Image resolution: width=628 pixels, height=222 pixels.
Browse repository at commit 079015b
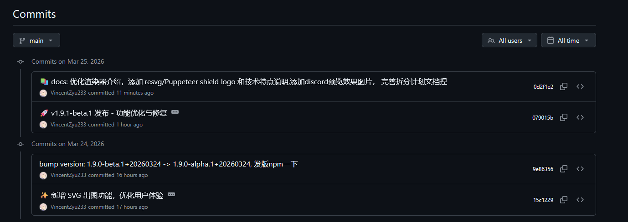tap(580, 117)
